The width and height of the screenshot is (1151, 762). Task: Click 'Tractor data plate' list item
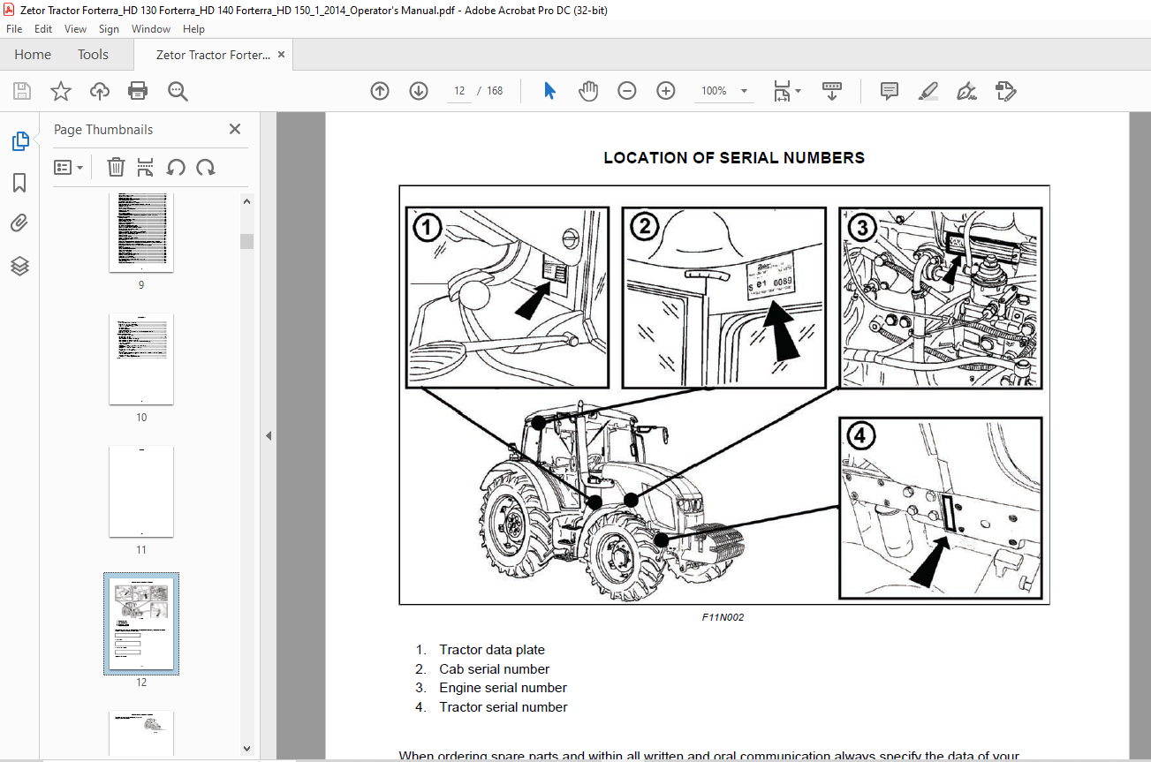tap(492, 650)
